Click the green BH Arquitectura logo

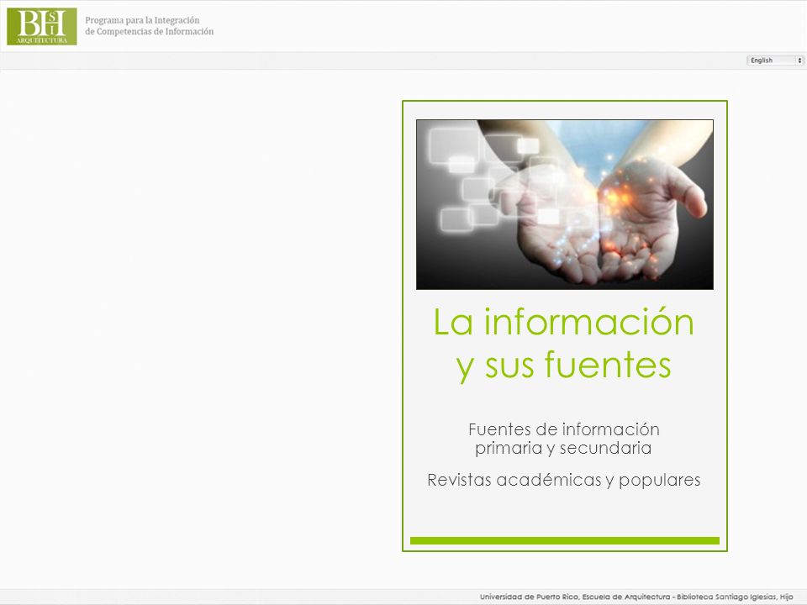pyautogui.click(x=42, y=26)
